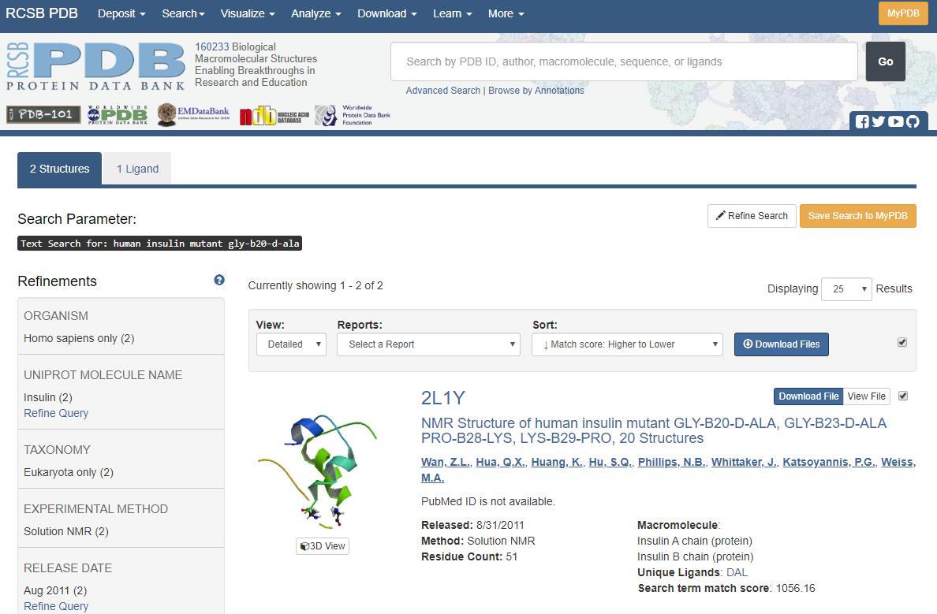The width and height of the screenshot is (937, 614).
Task: Open 3D View of the 2L1Y structure
Action: [323, 546]
